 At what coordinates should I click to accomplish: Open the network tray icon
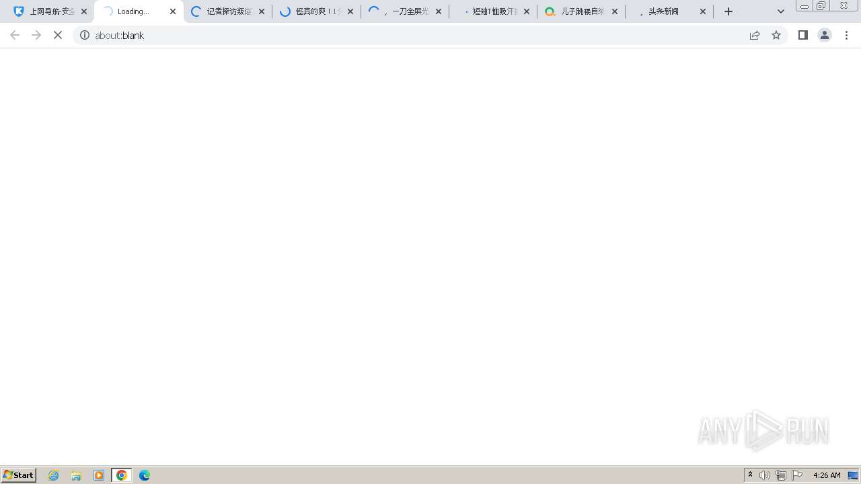click(x=781, y=475)
